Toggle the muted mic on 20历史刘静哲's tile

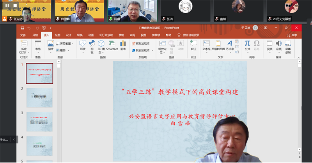pos(270,19)
